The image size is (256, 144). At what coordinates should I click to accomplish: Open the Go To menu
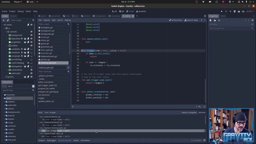point(60,20)
